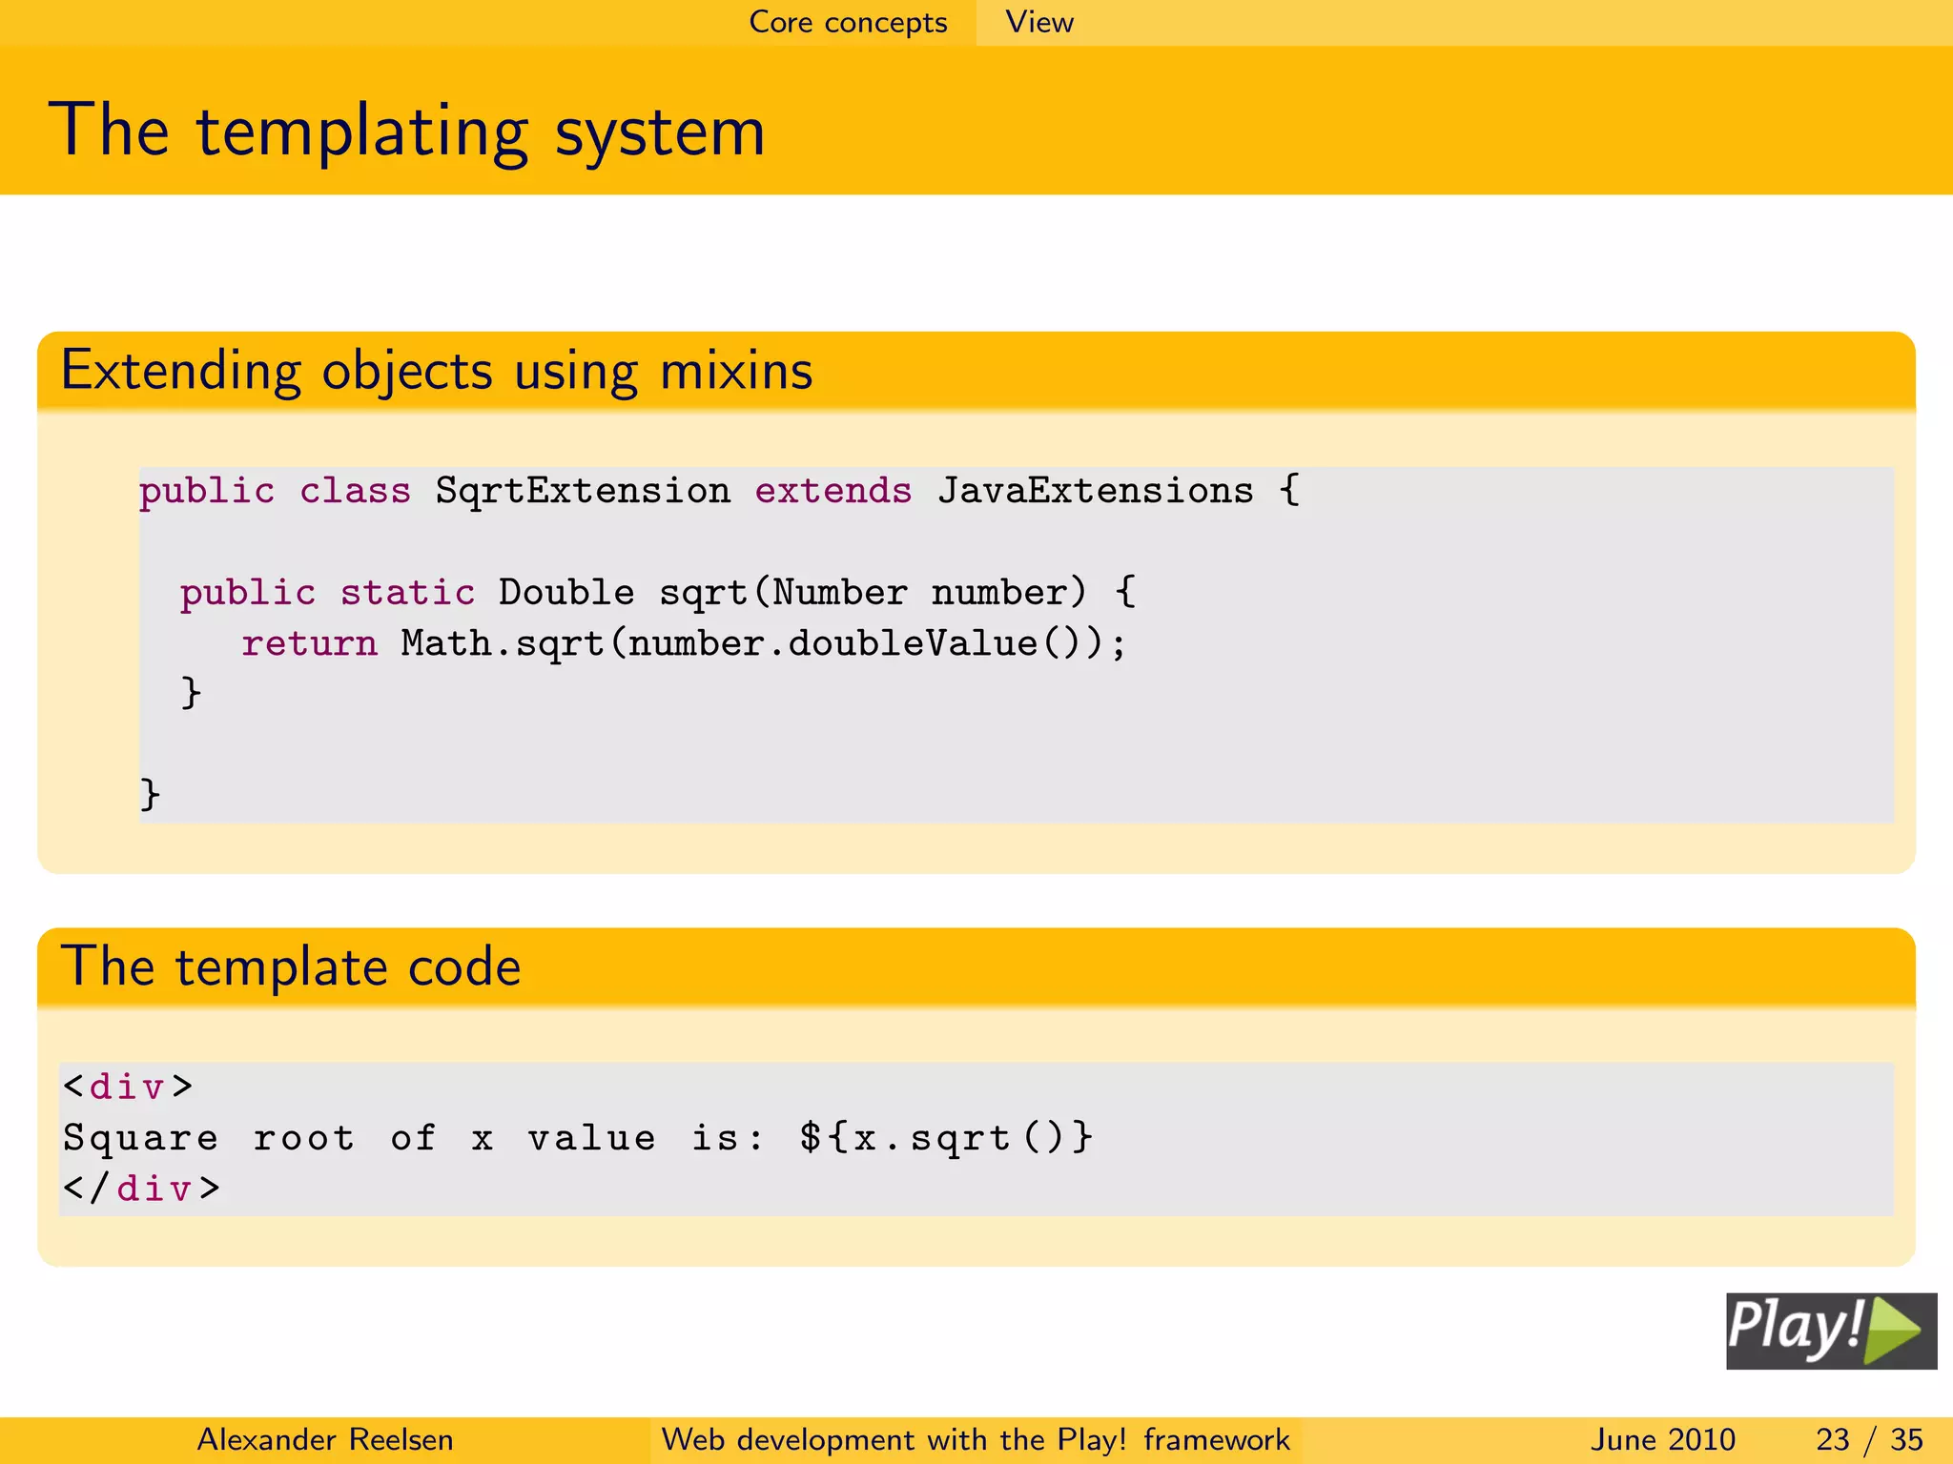1953x1464 pixels.
Task: Click the footer presentation title link
Action: [x=975, y=1439]
